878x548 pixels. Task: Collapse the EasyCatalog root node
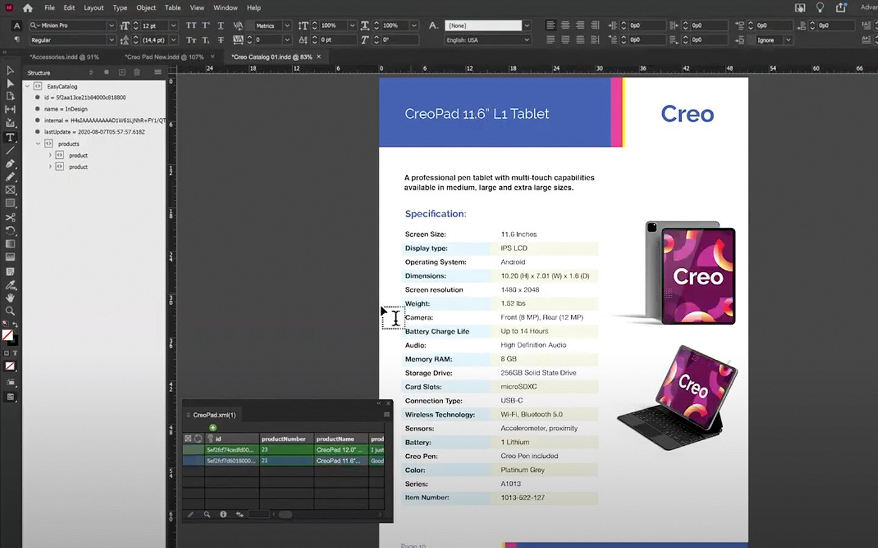27,86
